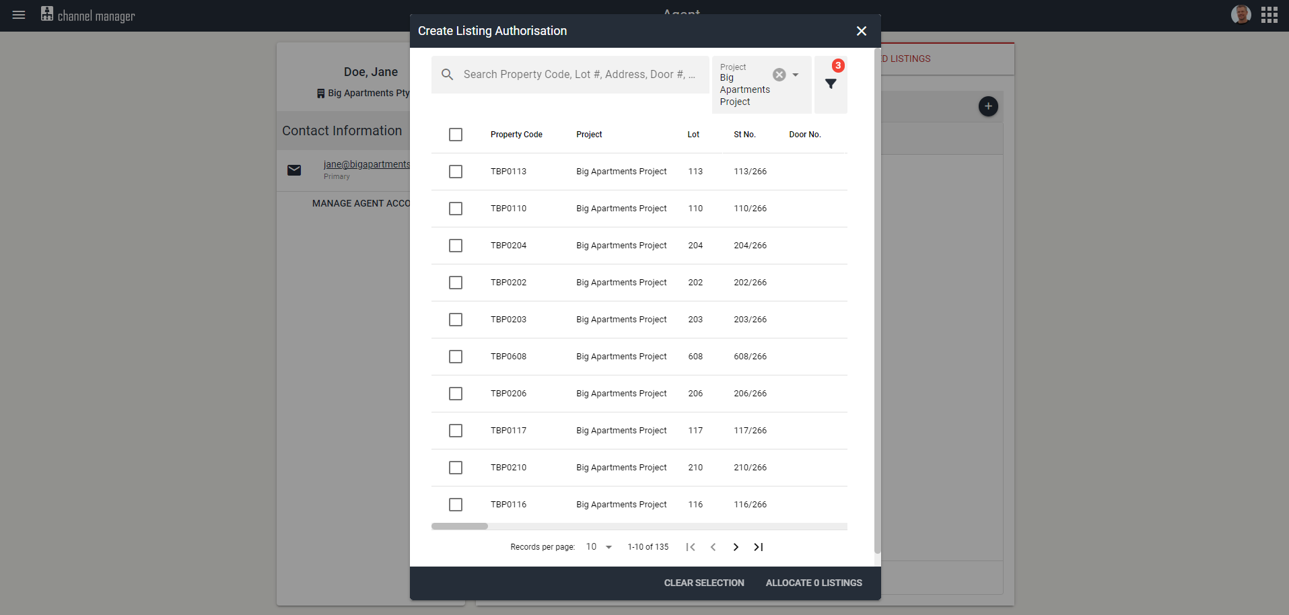Click inside the property search field
The height and width of the screenshot is (615, 1289).
tap(579, 74)
